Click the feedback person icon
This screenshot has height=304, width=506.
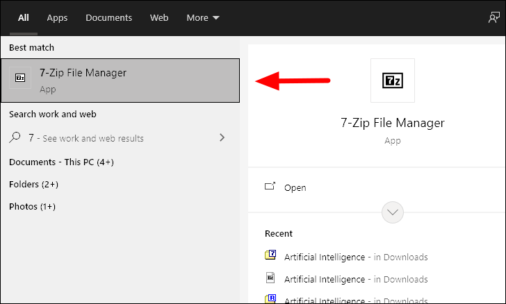pos(493,18)
